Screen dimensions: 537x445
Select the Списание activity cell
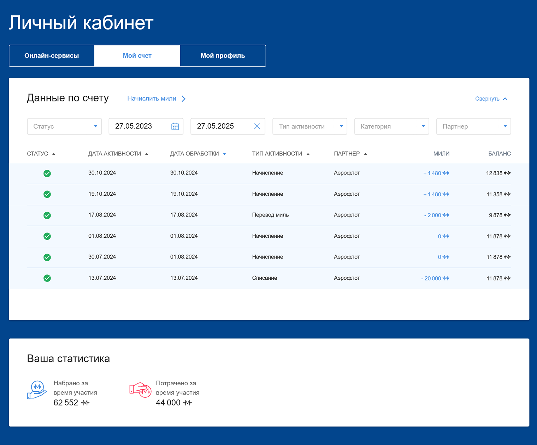point(265,278)
